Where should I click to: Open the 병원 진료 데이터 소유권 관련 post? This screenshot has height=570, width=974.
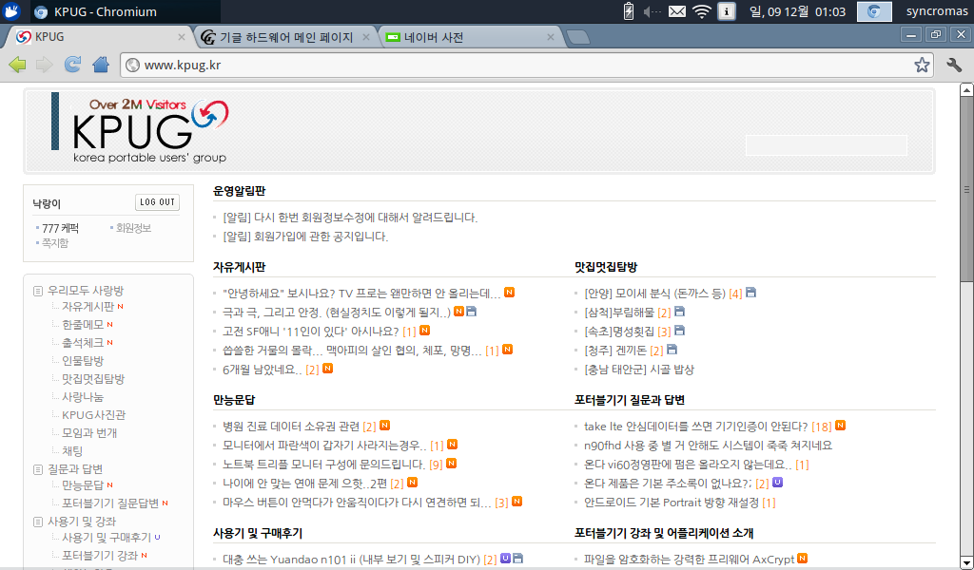(x=291, y=427)
